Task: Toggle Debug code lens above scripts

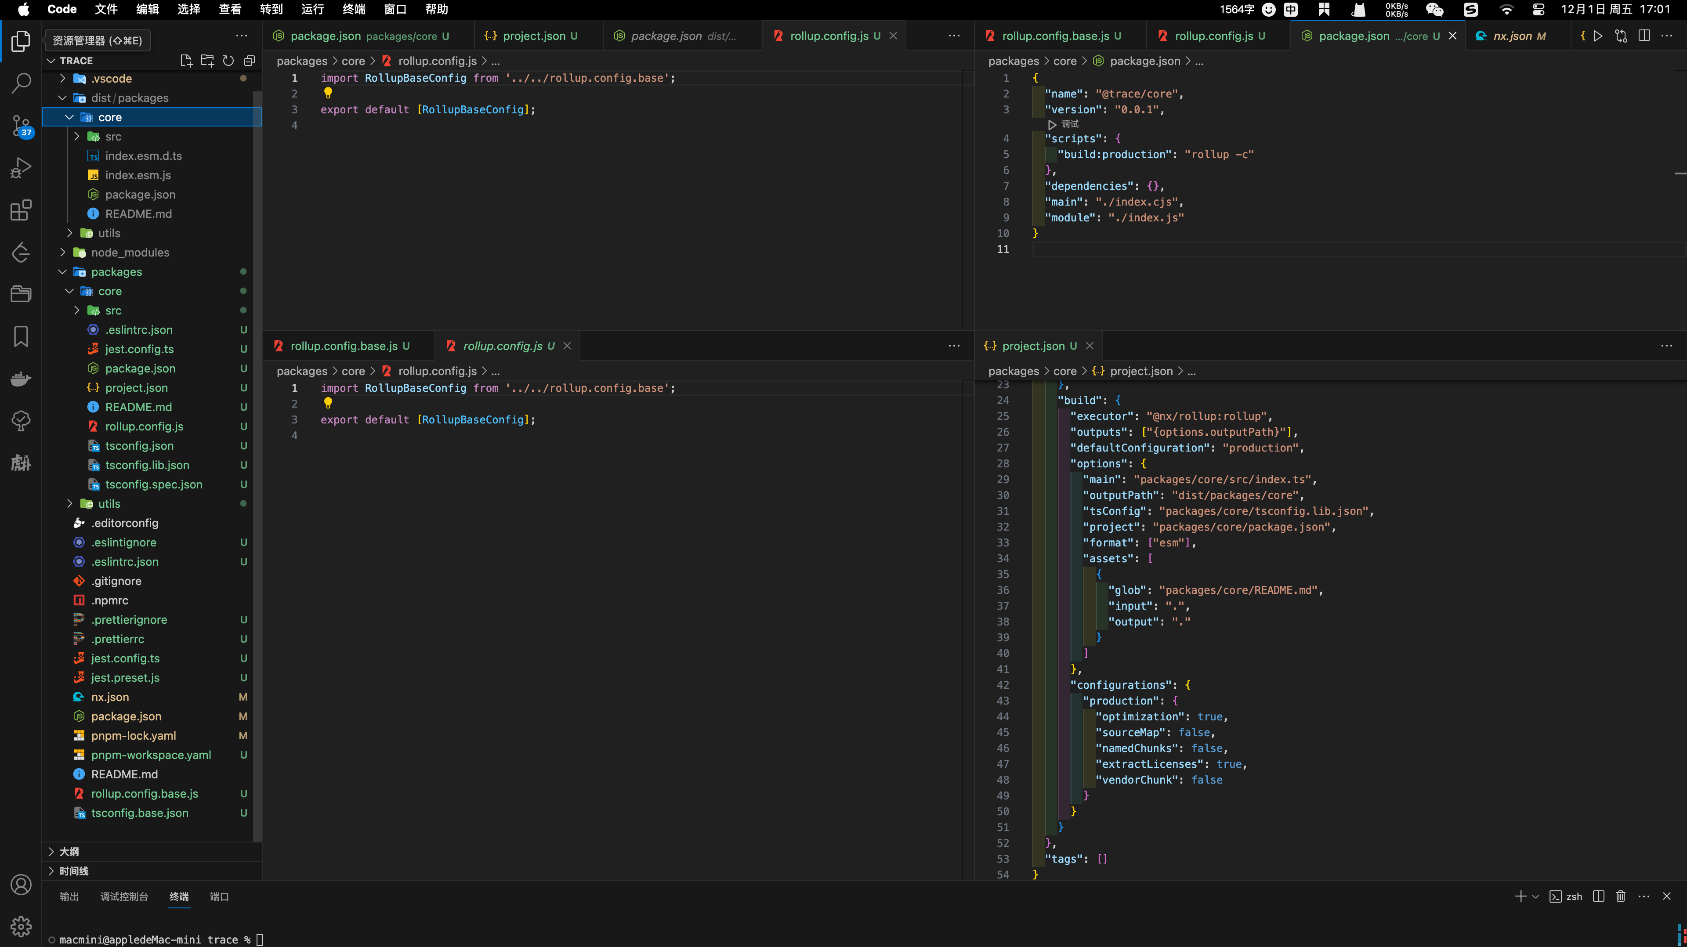Action: [1064, 124]
